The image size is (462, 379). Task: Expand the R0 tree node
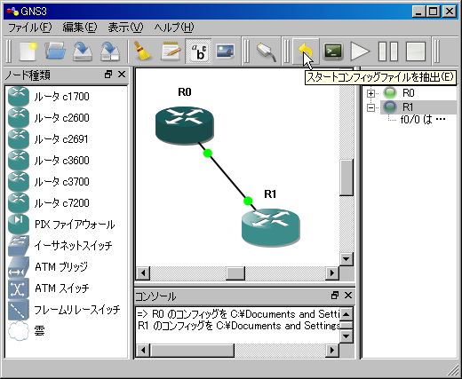point(370,93)
